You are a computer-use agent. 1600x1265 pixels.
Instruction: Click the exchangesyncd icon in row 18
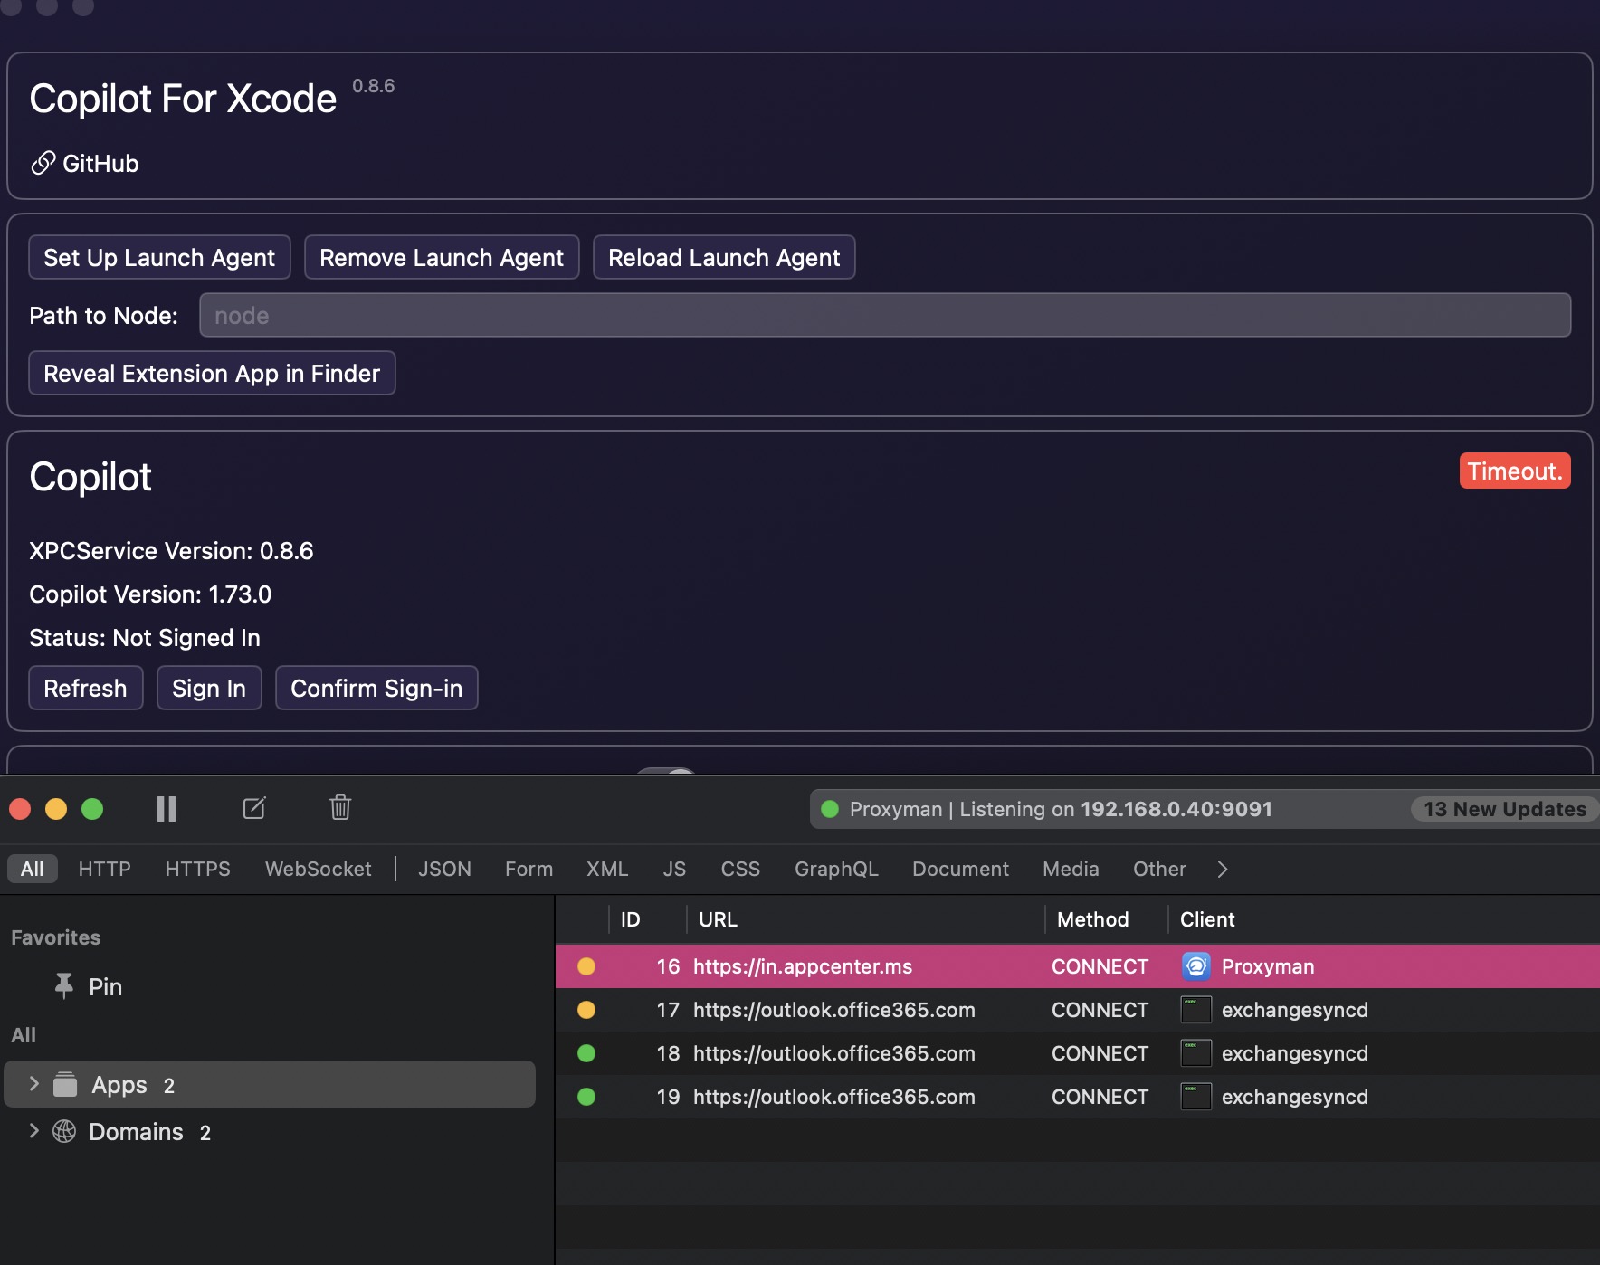click(x=1196, y=1053)
